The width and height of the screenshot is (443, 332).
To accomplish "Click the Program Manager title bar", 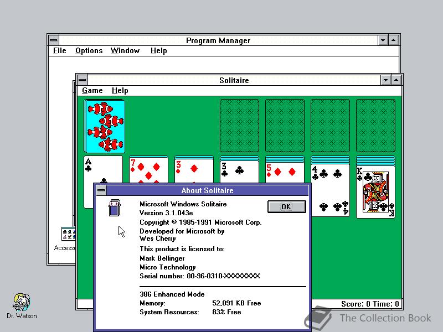I will [218, 40].
